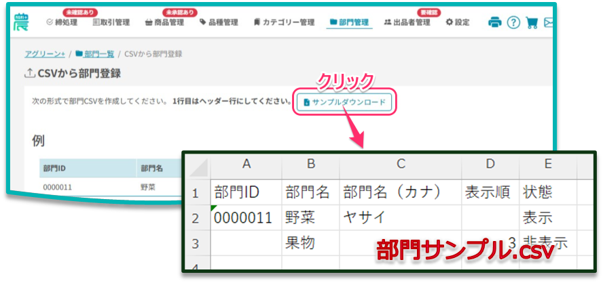The width and height of the screenshot is (603, 283).
Task: Click the 部門ID table column header
Action: click(54, 169)
